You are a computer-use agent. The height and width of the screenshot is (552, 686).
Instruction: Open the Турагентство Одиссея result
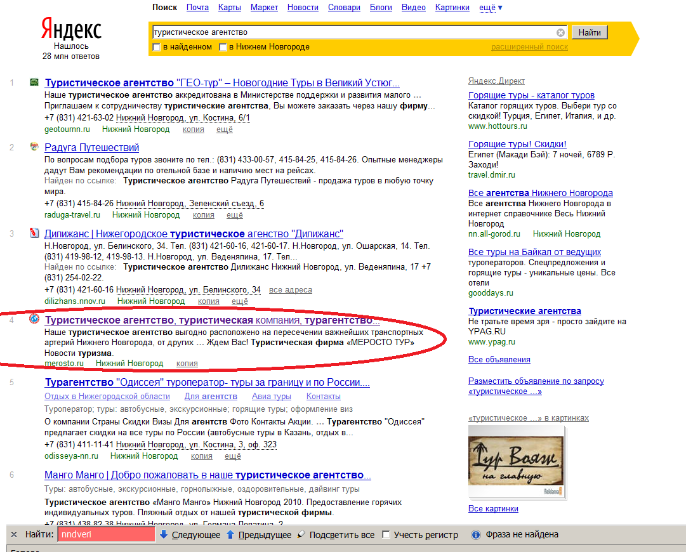pyautogui.click(x=208, y=383)
